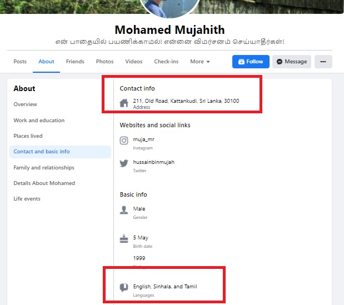
Task: Send a message via Message button
Action: pyautogui.click(x=292, y=62)
